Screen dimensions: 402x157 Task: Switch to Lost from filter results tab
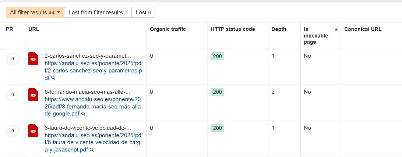[98, 13]
